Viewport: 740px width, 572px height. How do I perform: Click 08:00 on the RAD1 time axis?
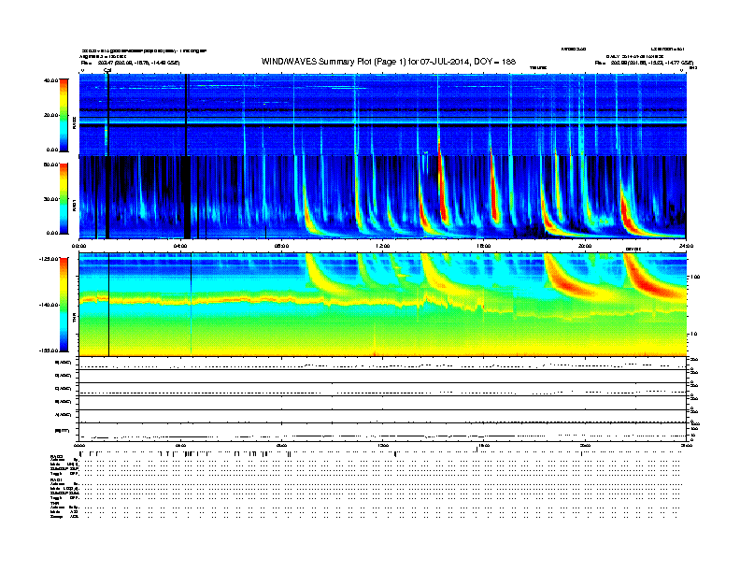tap(281, 246)
